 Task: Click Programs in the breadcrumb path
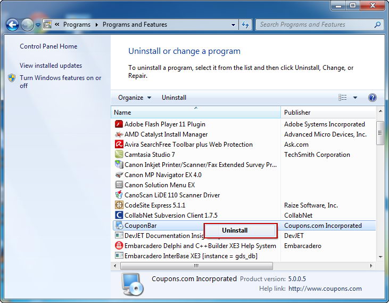click(77, 25)
